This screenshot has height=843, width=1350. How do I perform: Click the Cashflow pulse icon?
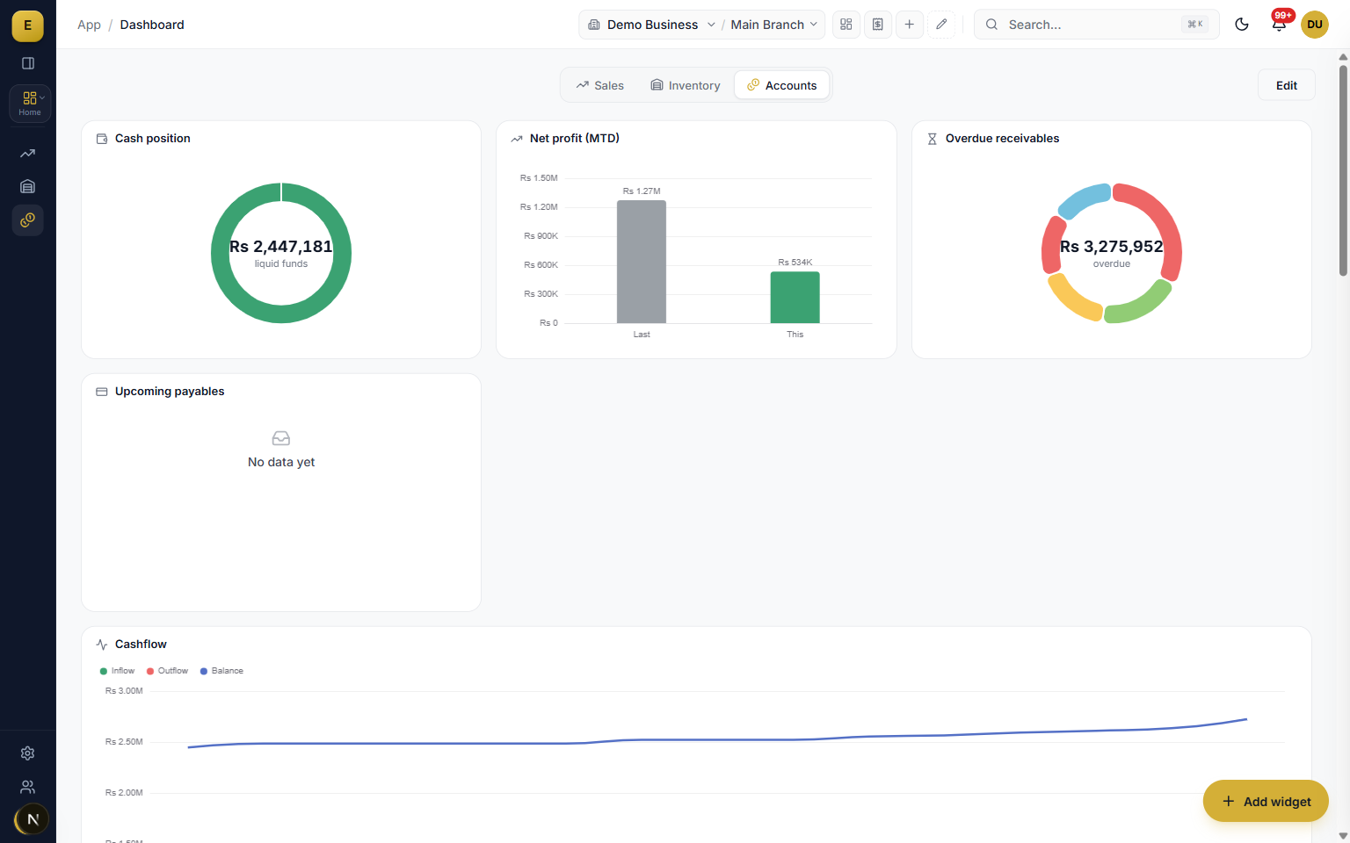[x=102, y=645]
